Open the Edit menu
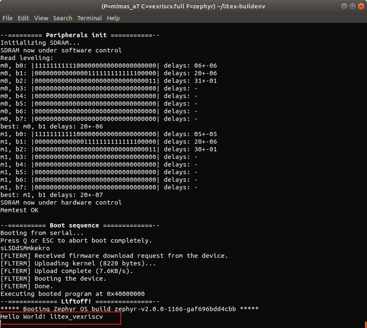This screenshot has height=328, width=367. tap(23, 18)
